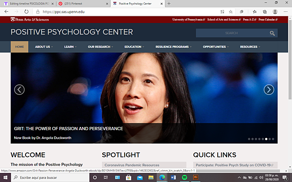Expand the Resilience Programs menu

click(173, 47)
